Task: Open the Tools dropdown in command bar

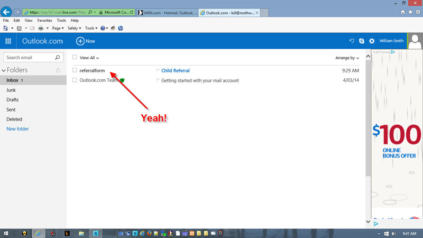Action: click(x=91, y=28)
